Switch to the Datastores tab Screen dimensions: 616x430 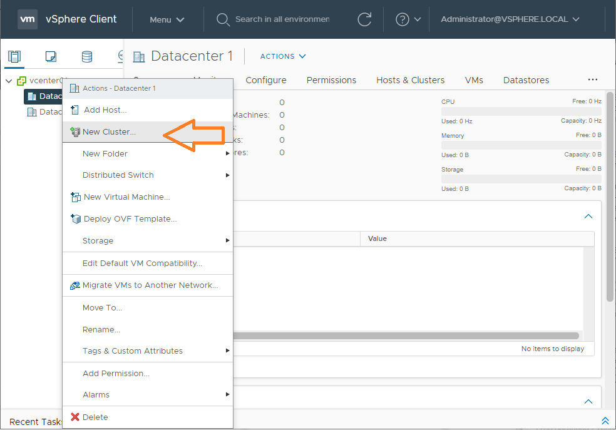526,80
